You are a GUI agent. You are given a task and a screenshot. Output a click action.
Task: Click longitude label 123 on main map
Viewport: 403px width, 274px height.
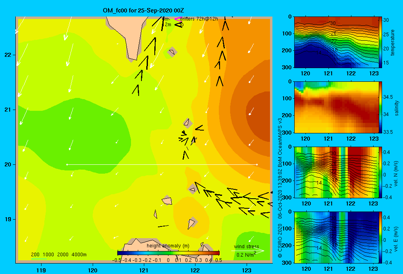[x=247, y=270]
